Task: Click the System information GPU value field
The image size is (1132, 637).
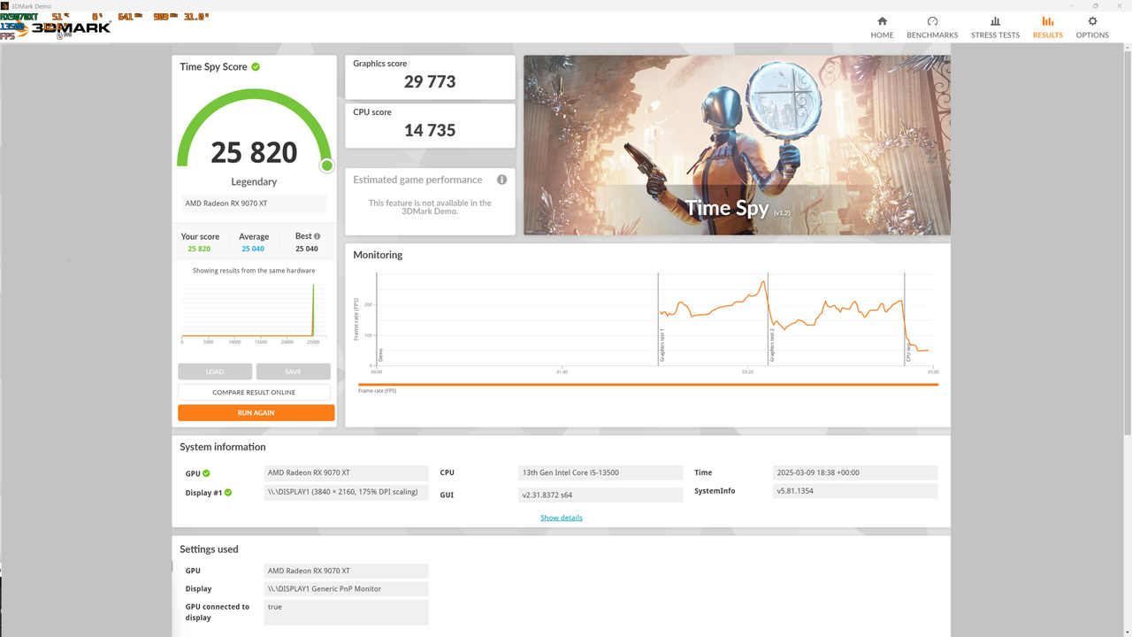Action: click(347, 472)
